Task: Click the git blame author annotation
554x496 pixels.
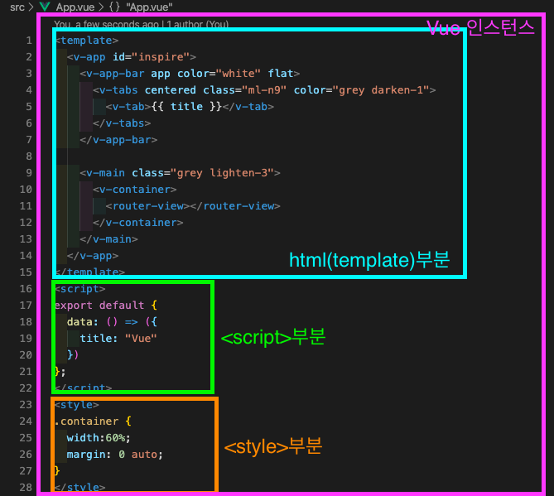Action: 142,24
